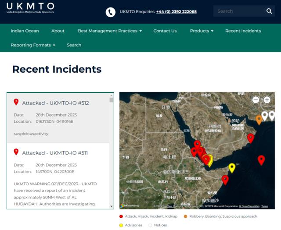281x230 pixels.
Task: Click the red pin near Oman coast
Action: pyautogui.click(x=251, y=138)
